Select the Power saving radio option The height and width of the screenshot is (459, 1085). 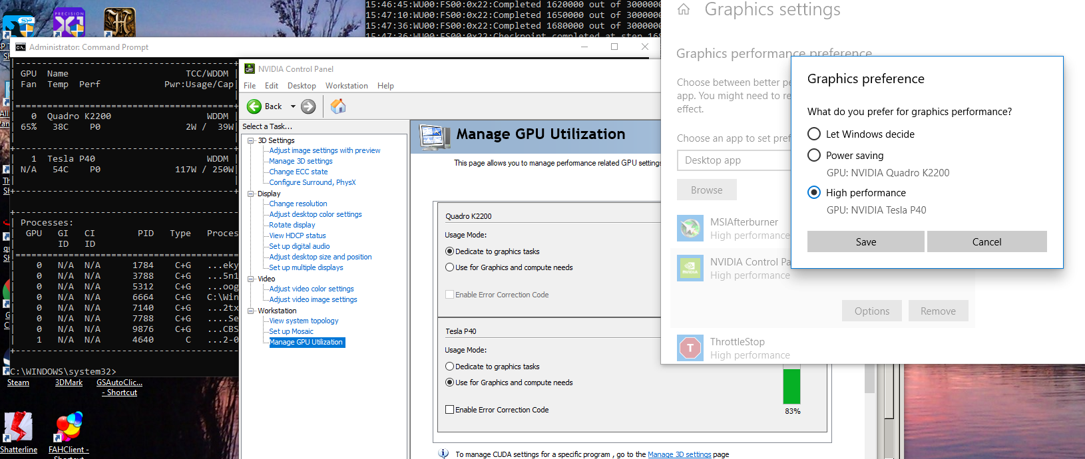(814, 155)
